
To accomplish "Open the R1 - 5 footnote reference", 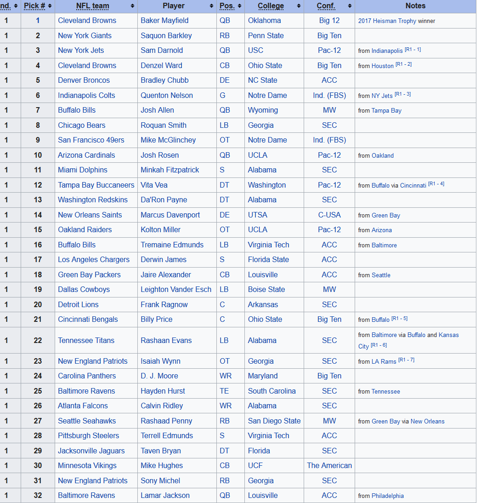I will 400,319.
